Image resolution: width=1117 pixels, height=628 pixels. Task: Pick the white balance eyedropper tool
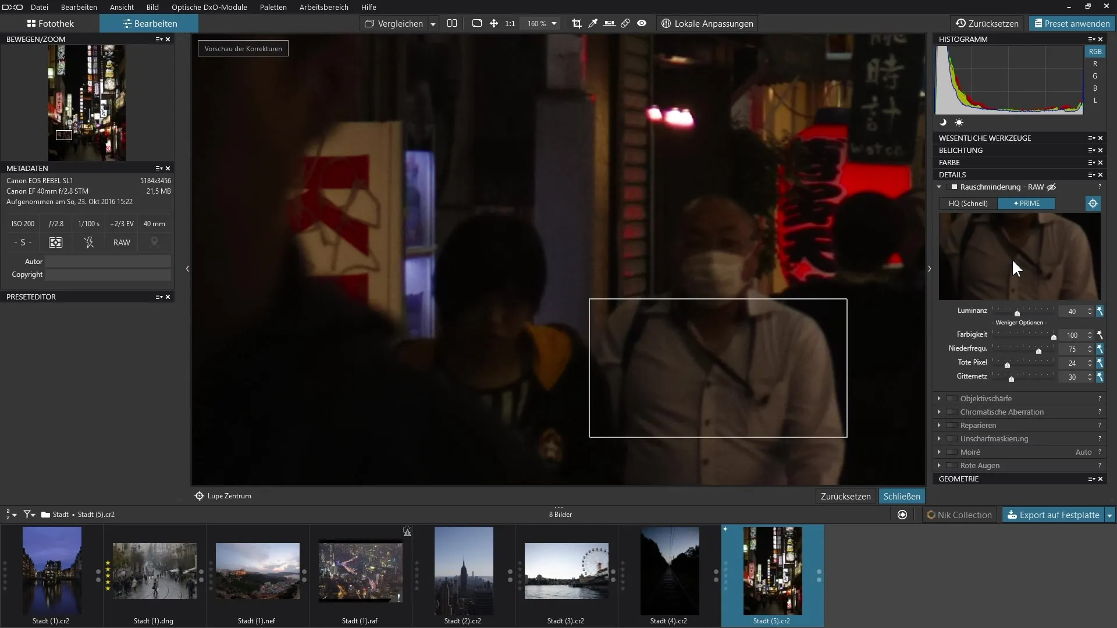tap(593, 23)
